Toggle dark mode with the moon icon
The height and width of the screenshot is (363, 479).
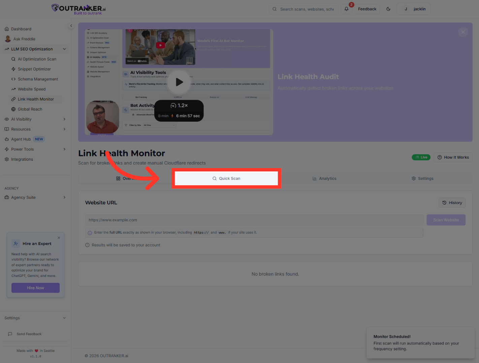[388, 9]
